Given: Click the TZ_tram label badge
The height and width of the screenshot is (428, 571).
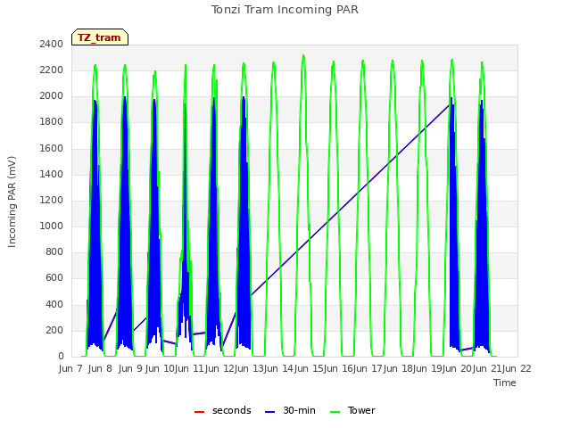Looking at the screenshot, I should pyautogui.click(x=100, y=37).
